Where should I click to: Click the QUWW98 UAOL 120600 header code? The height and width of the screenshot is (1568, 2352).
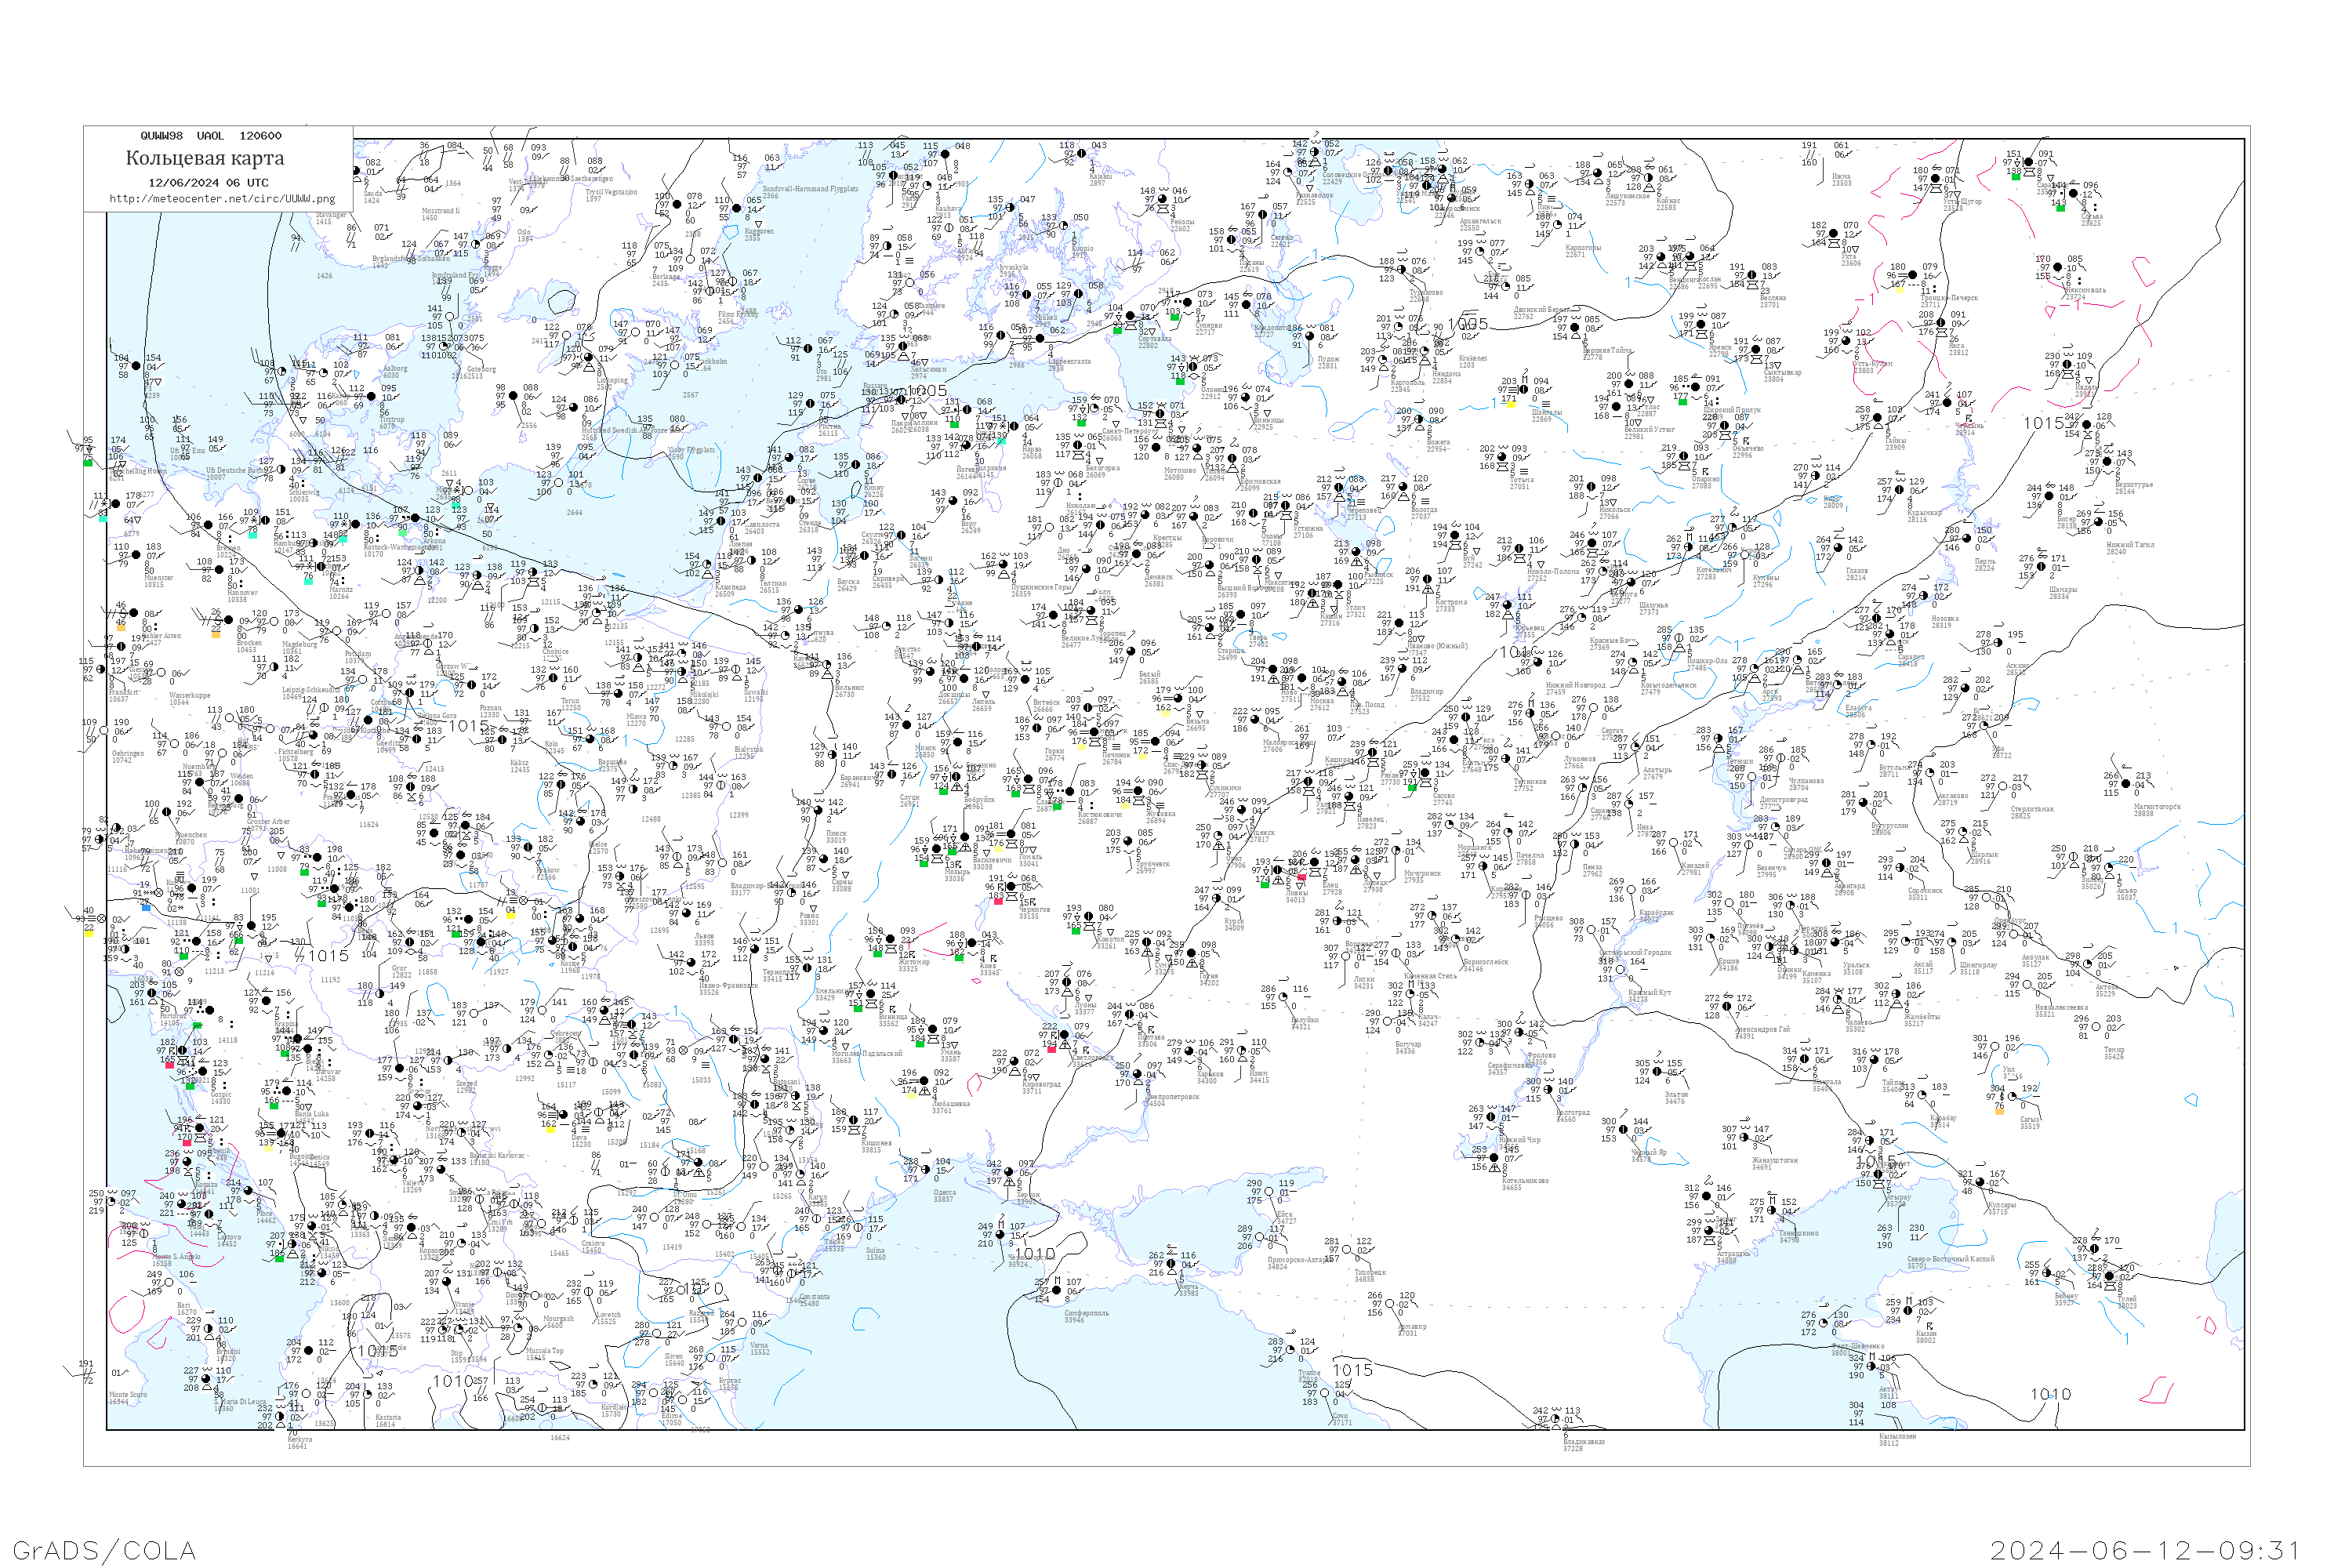pos(211,136)
